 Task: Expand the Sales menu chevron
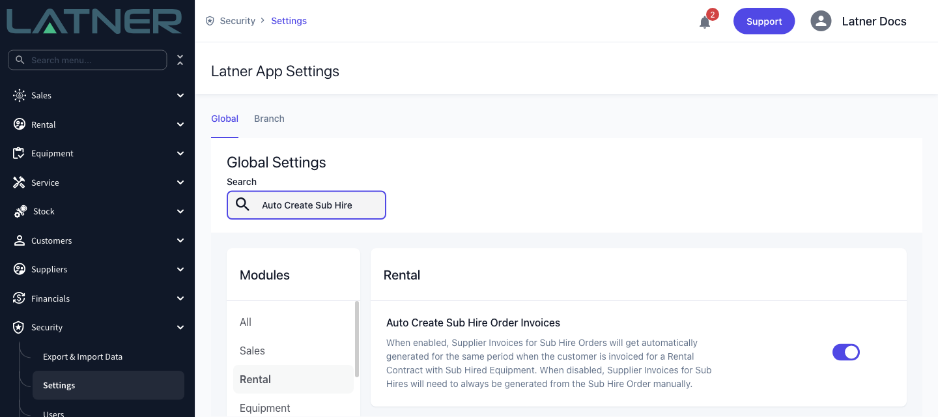180,95
